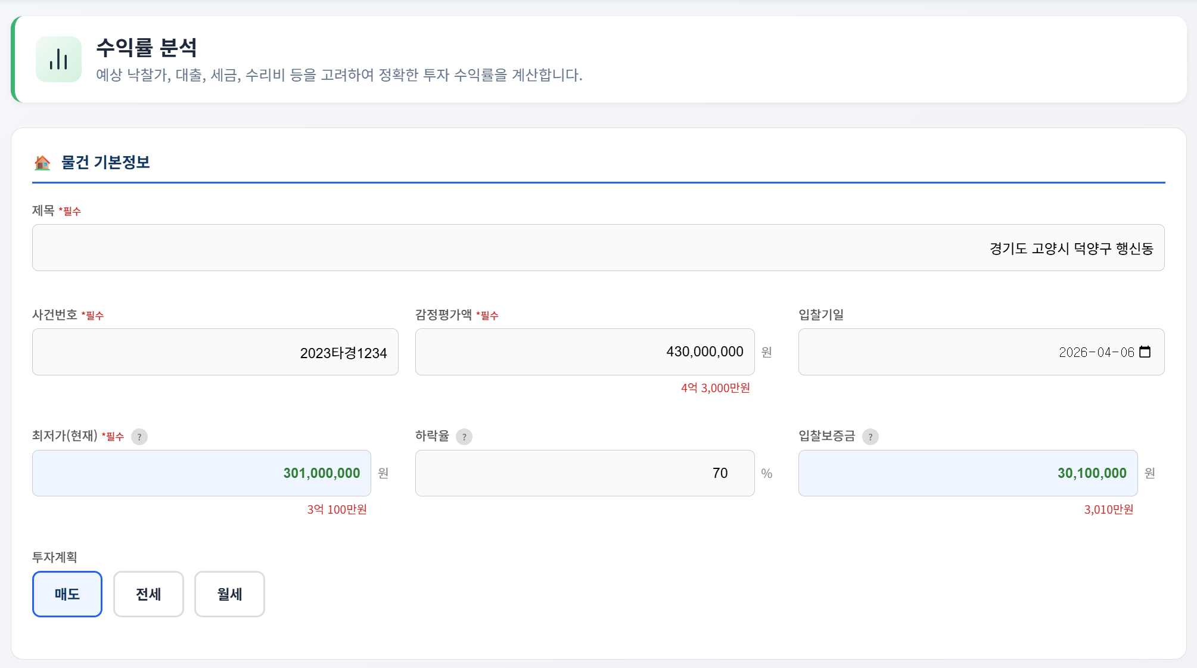Viewport: 1197px width, 668px height.
Task: Switch investment plan to 전세
Action: click(148, 594)
